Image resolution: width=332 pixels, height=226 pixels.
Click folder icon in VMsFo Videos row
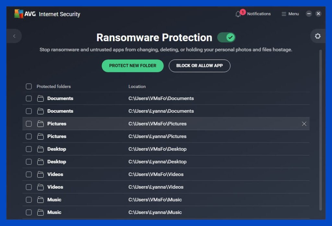click(x=41, y=174)
